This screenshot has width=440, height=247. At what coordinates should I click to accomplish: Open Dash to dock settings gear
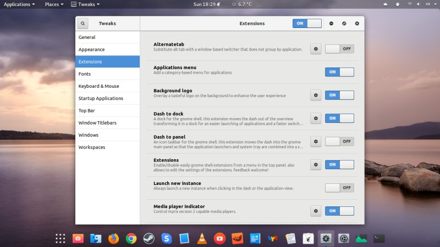(316, 119)
